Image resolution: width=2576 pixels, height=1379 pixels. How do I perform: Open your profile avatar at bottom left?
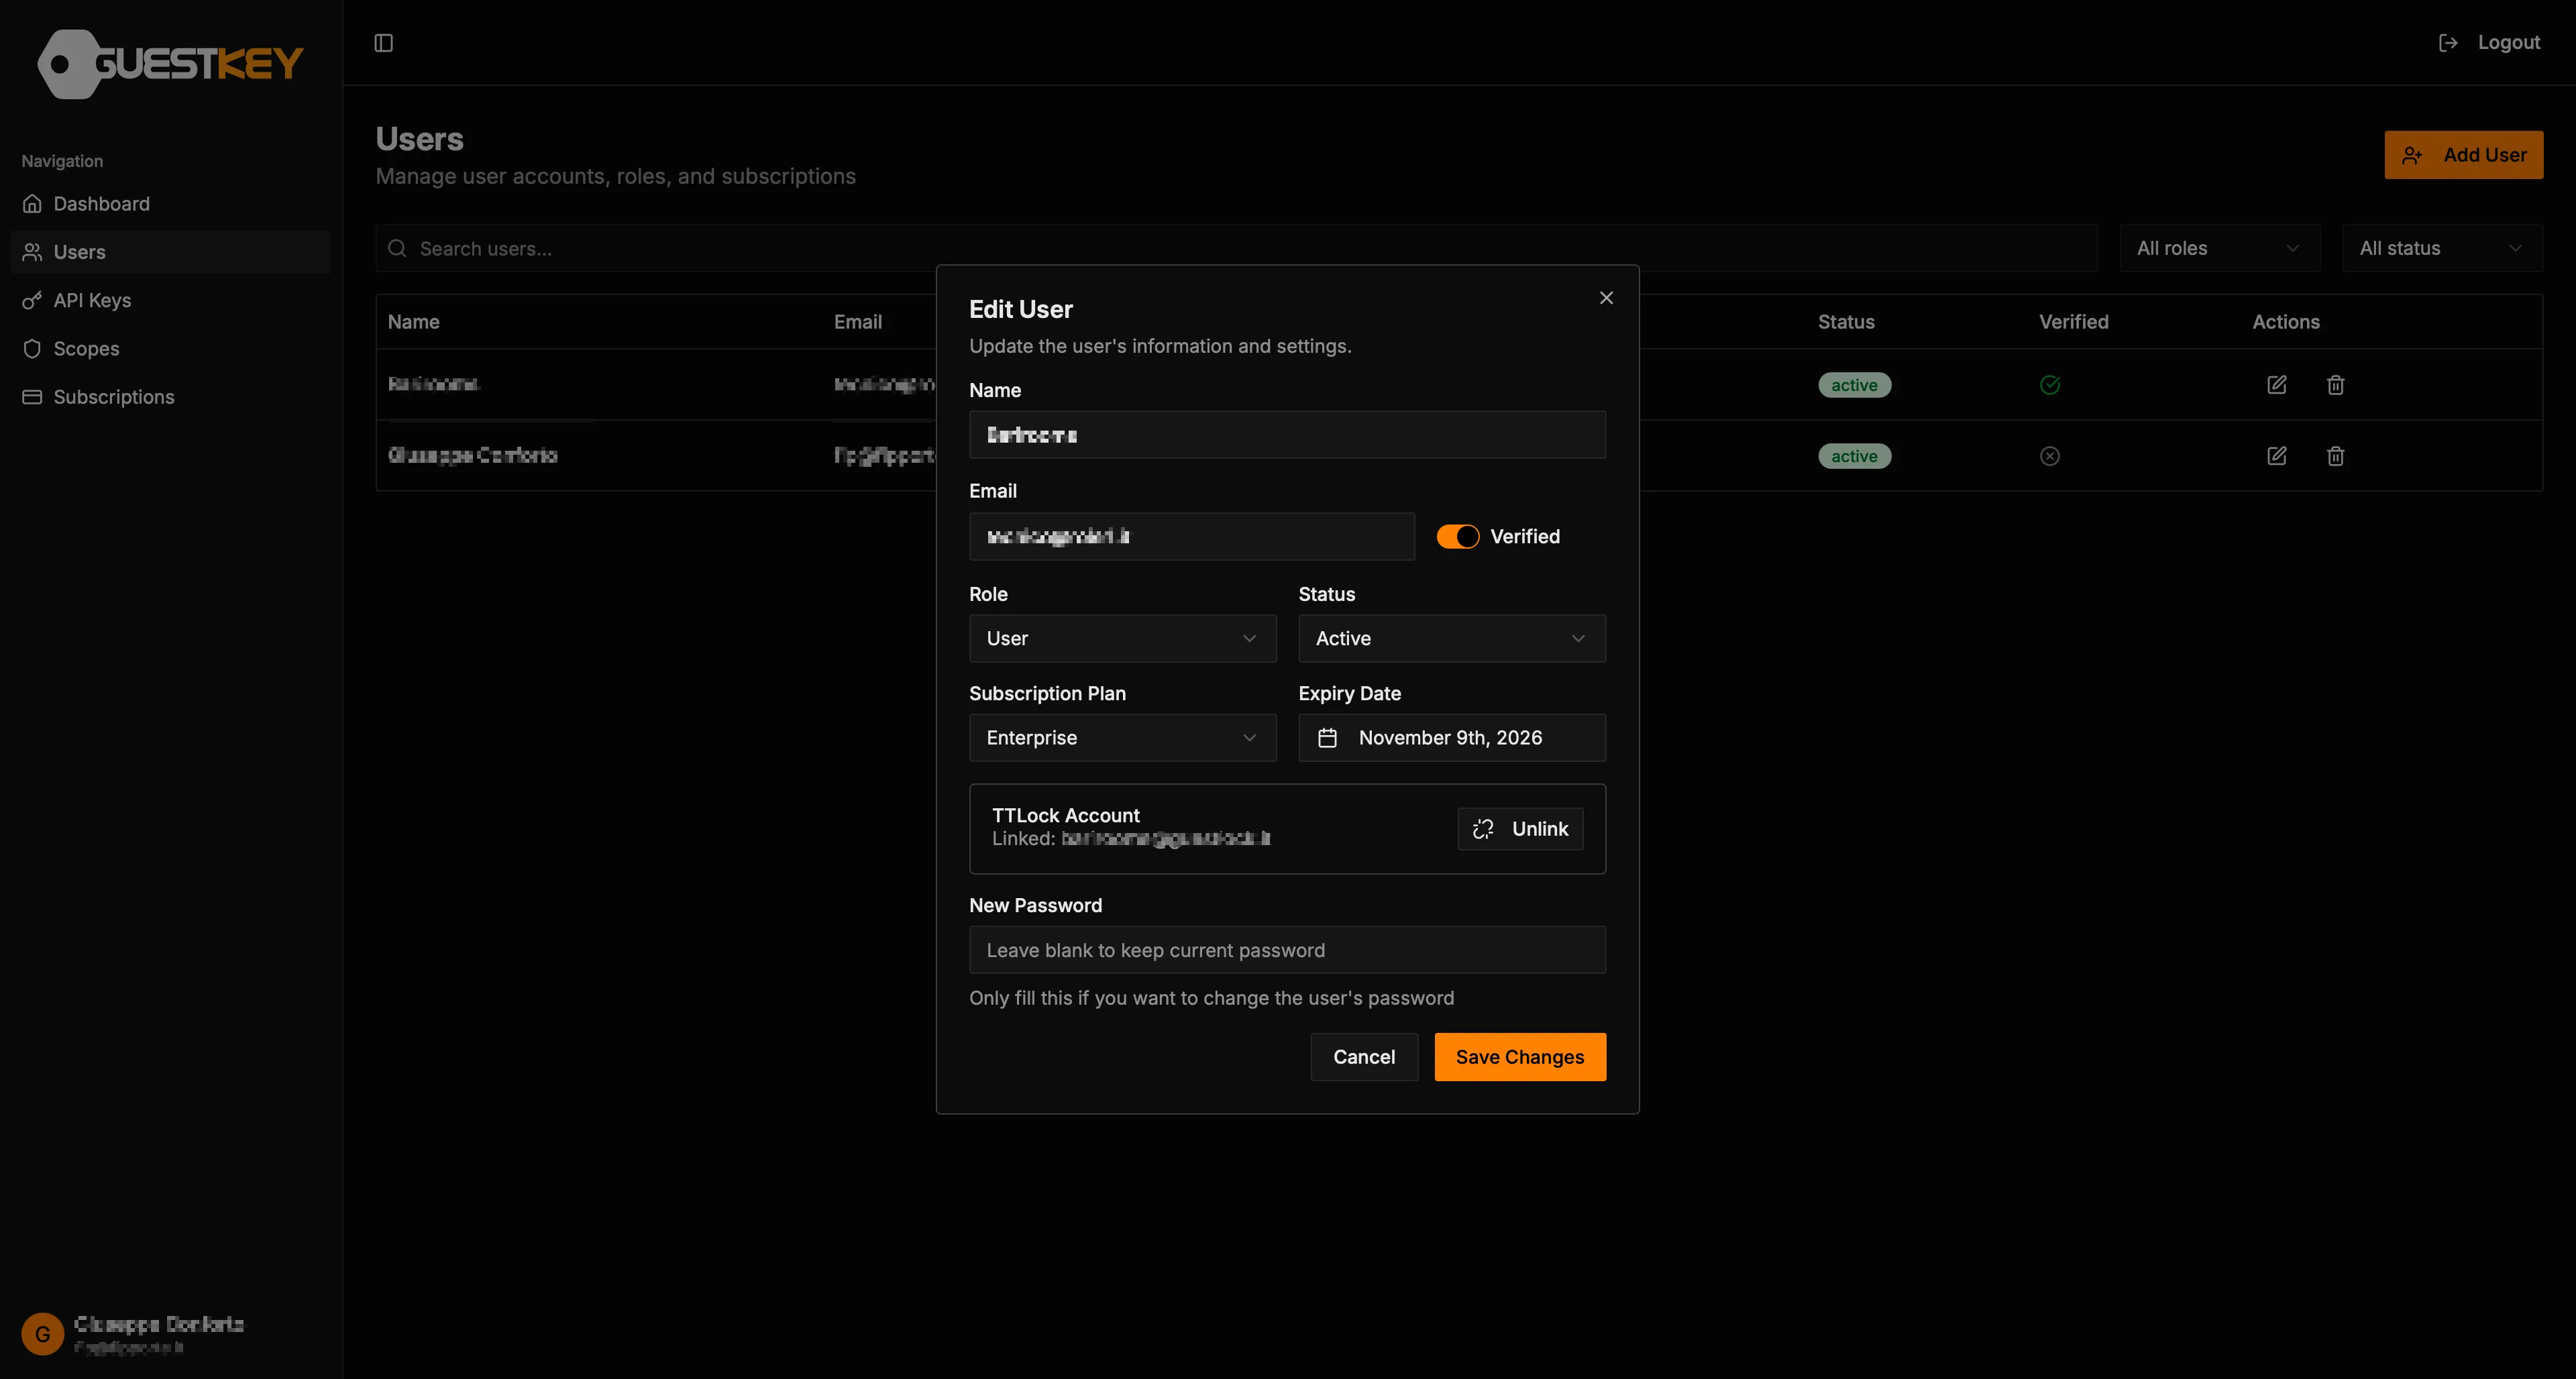point(42,1333)
